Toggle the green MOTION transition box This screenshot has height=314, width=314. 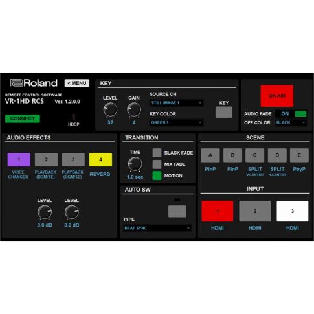pyautogui.click(x=157, y=175)
